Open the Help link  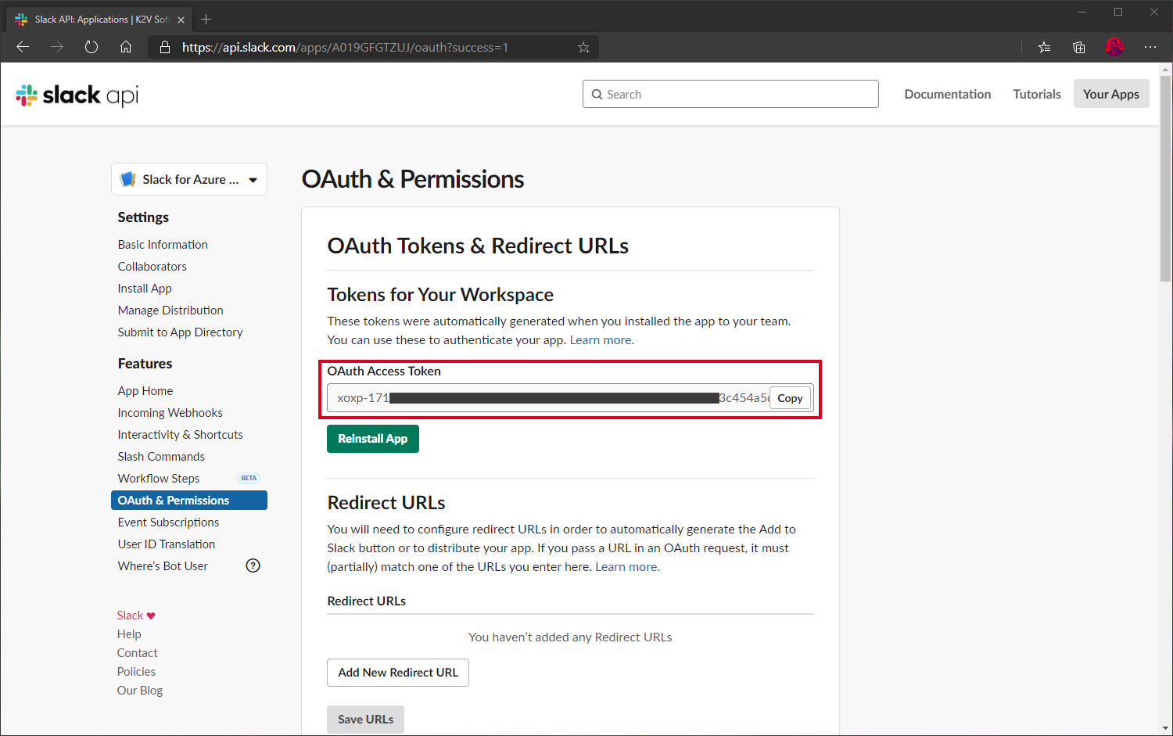(x=129, y=634)
